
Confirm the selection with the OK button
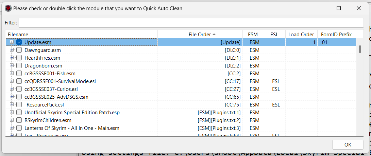(348, 145)
